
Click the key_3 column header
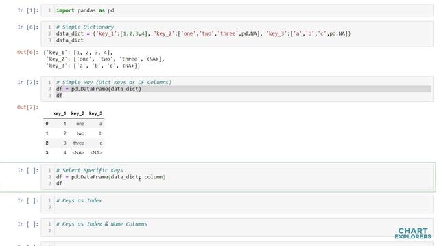95,113
